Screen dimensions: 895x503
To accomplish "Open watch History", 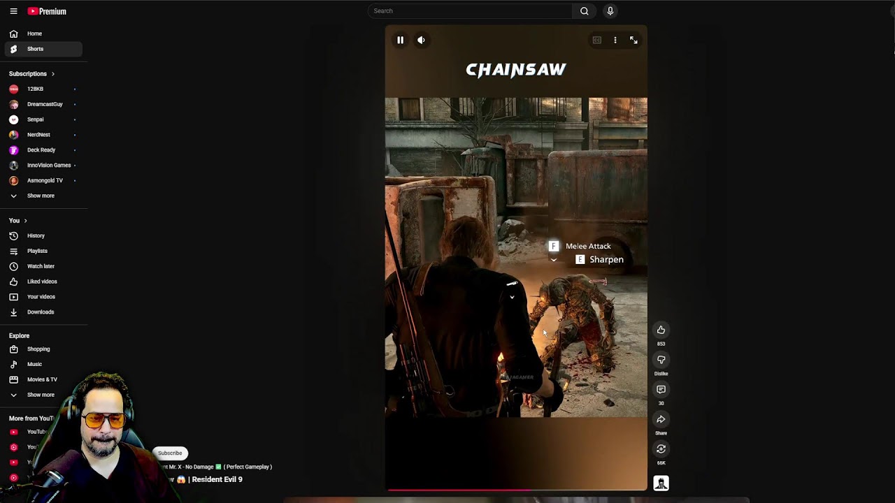I will pyautogui.click(x=43, y=236).
